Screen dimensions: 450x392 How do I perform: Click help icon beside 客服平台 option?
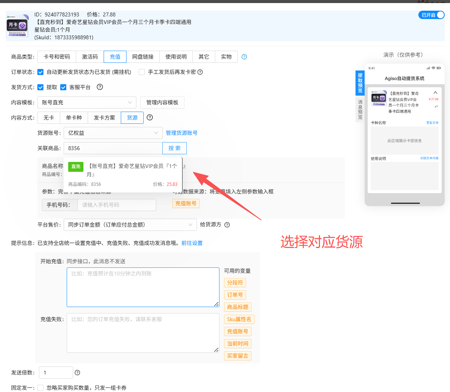pyautogui.click(x=100, y=87)
